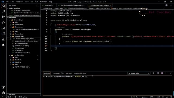Click the feedback icon in status bar

click(x=167, y=97)
